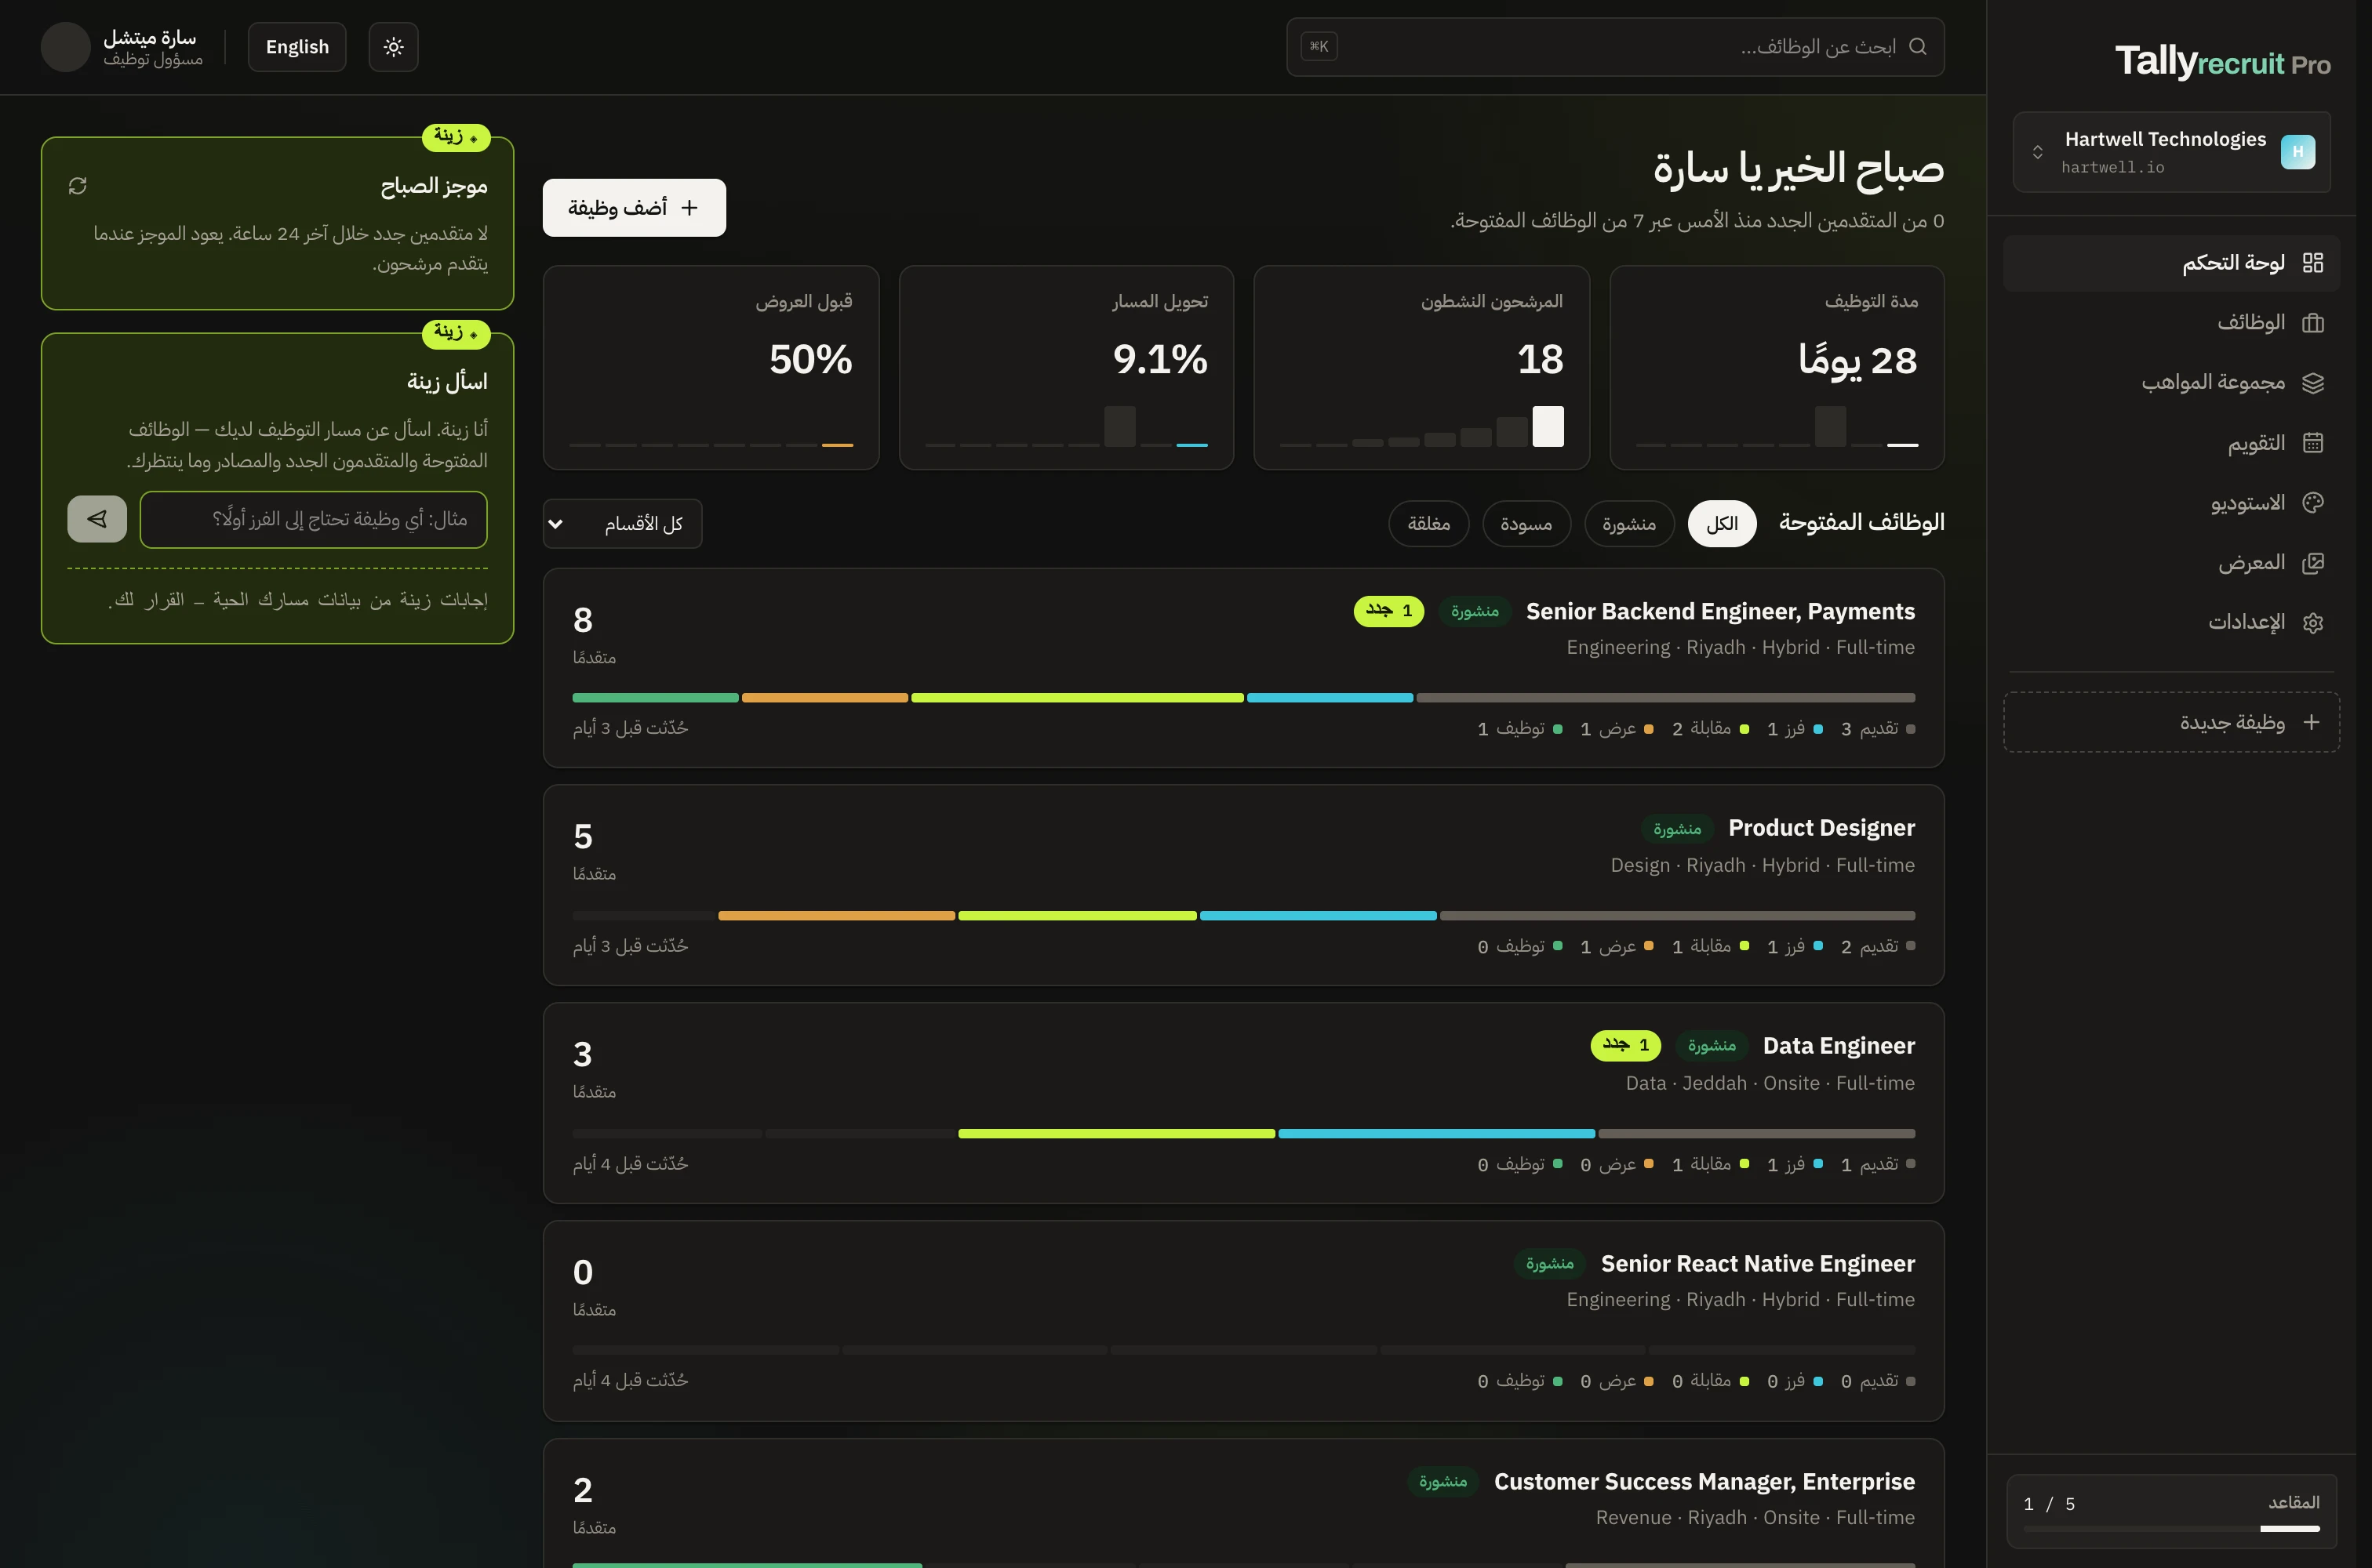
Task: Click the plus icon for new job in sidebar
Action: tap(2311, 722)
